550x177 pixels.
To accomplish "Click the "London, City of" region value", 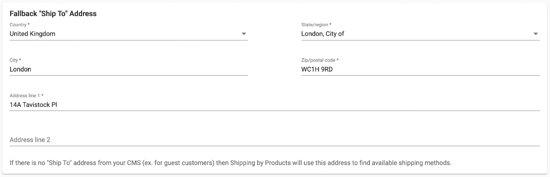I will click(323, 33).
